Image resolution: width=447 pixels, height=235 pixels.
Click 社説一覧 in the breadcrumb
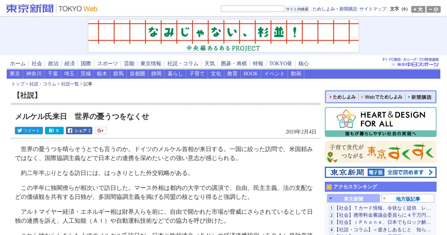coord(70,84)
